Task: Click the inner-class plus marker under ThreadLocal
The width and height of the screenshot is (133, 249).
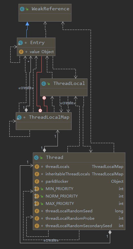Action: coord(44,98)
